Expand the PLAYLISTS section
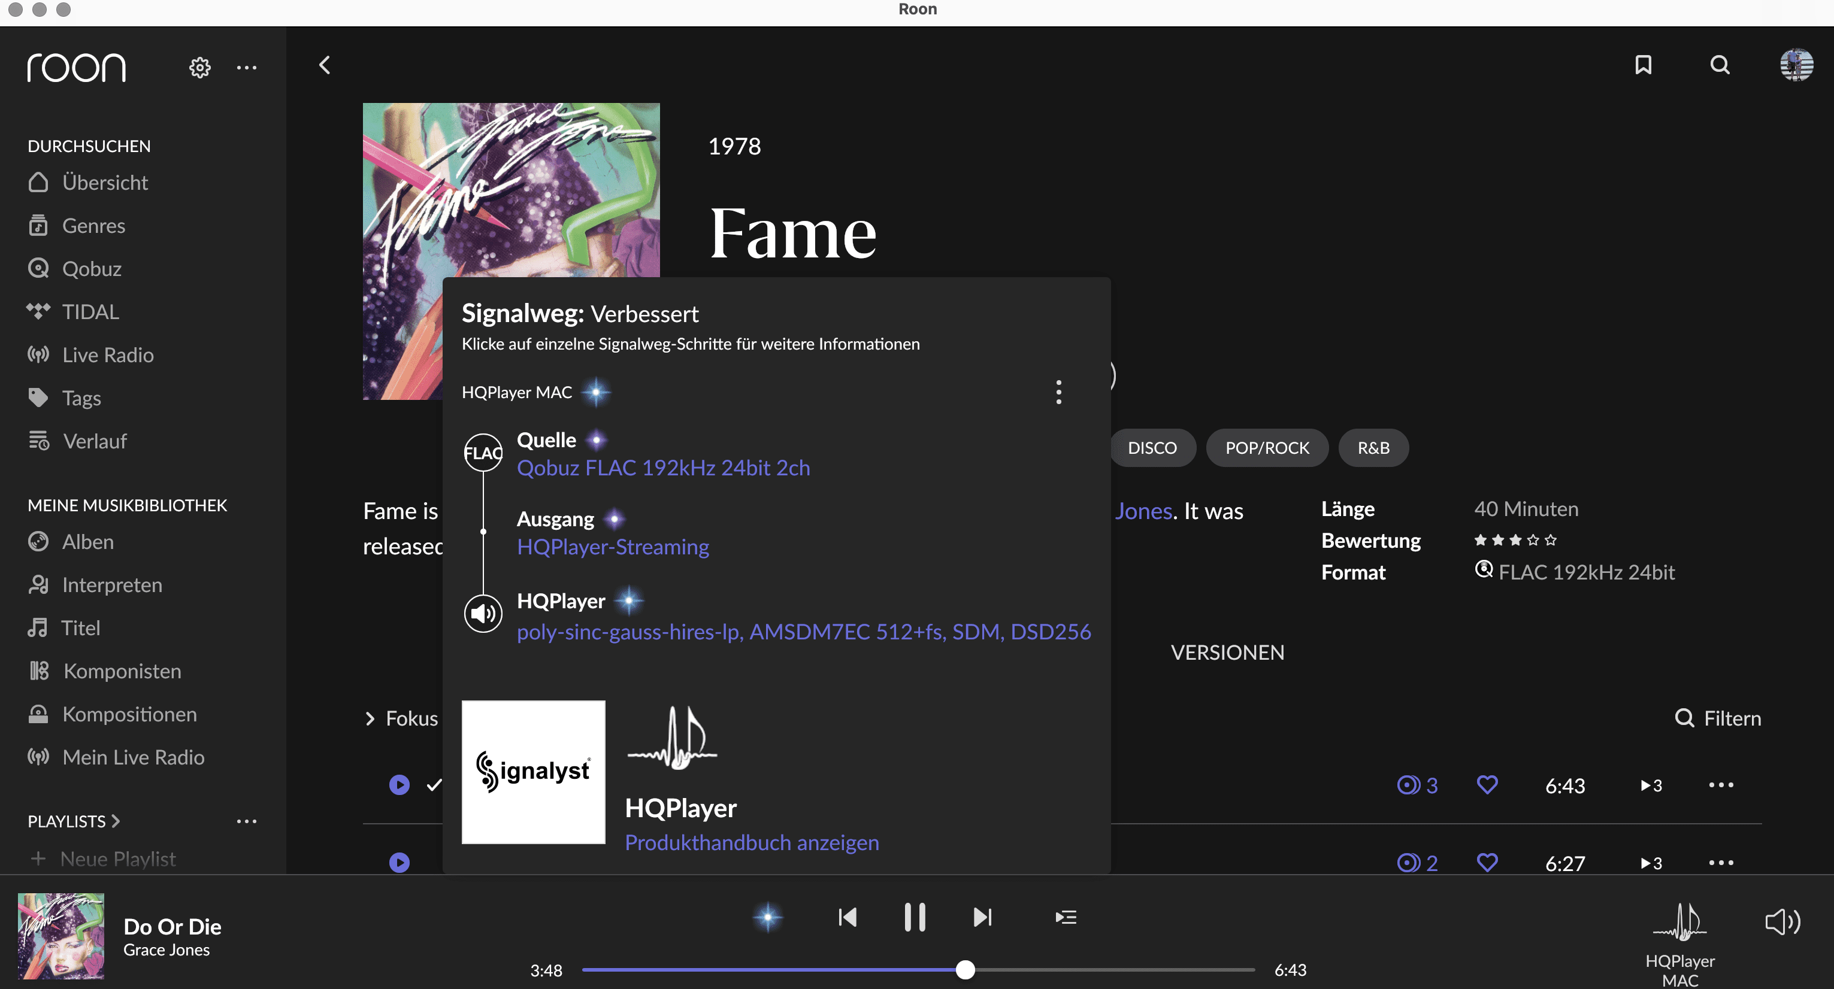The height and width of the screenshot is (989, 1834). pyautogui.click(x=74, y=821)
